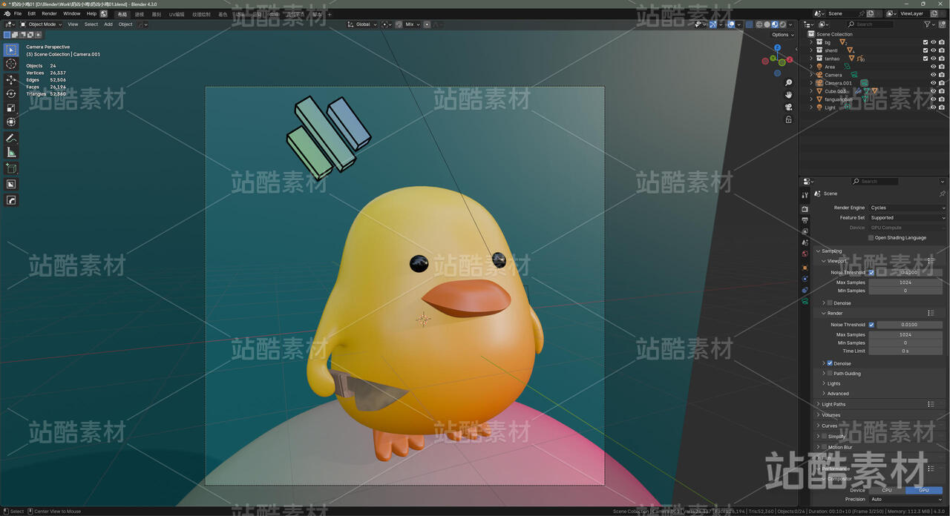Exclude shenti collection via checkbox
Screen dimensions: 950x516
click(x=926, y=50)
